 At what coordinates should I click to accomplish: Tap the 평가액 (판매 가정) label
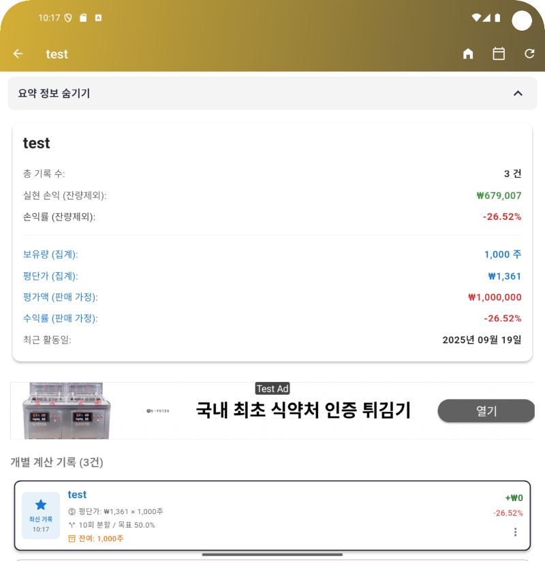coord(60,297)
